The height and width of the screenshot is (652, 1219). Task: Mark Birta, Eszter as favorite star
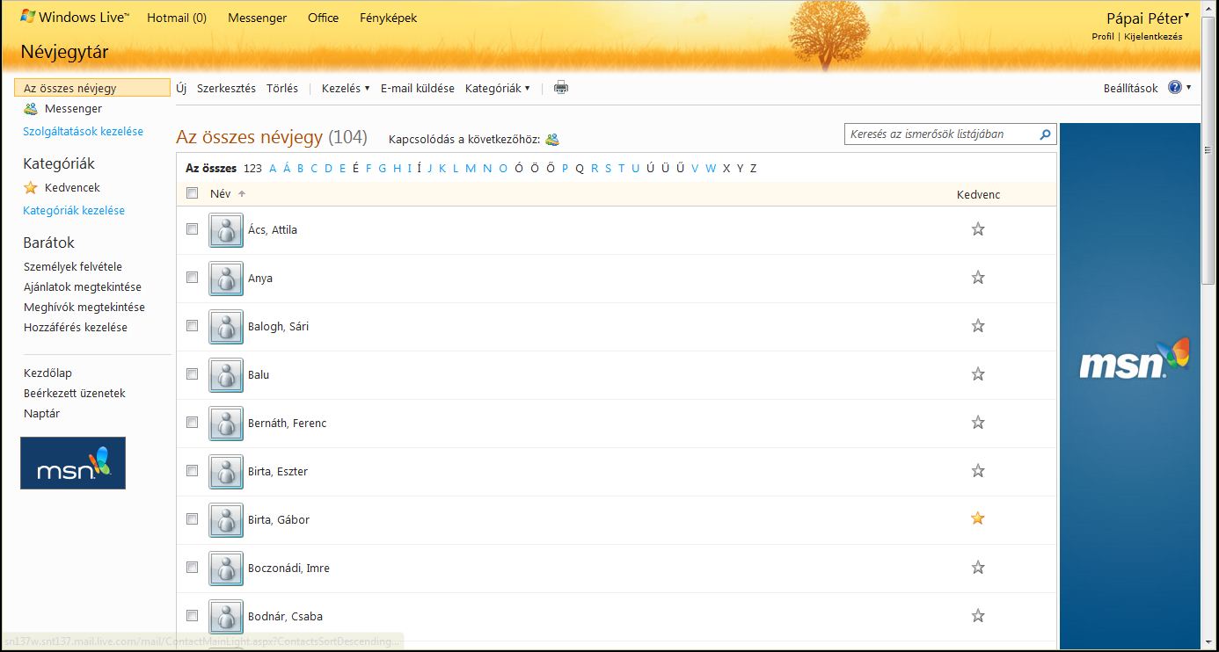coord(978,471)
